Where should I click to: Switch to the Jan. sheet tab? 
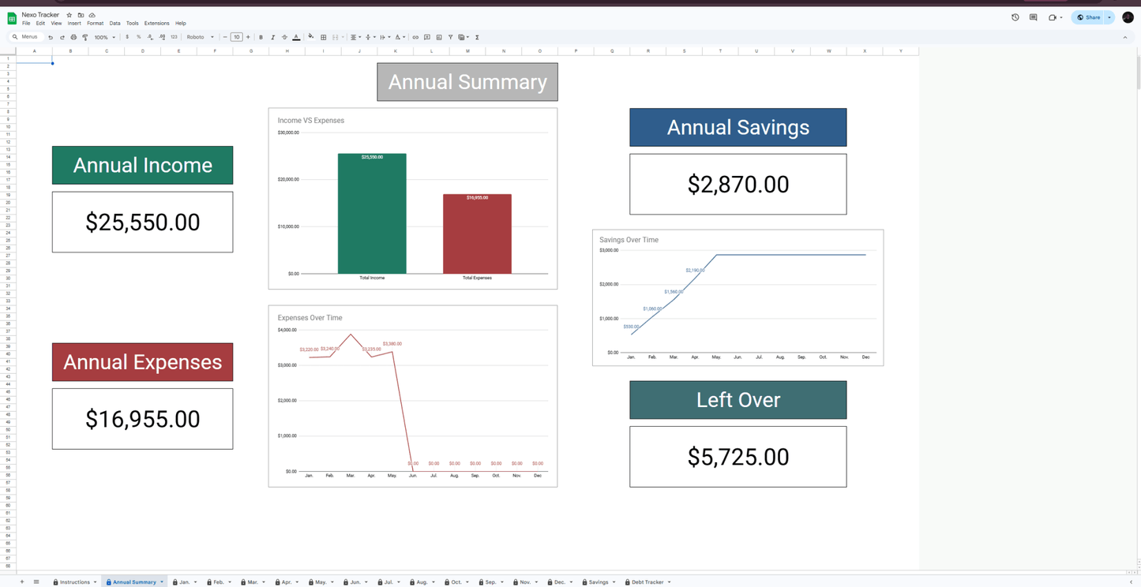click(x=185, y=582)
